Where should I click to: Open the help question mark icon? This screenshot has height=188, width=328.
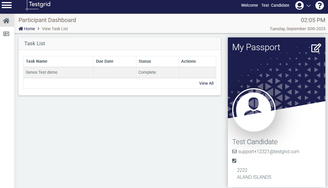pyautogui.click(x=319, y=6)
